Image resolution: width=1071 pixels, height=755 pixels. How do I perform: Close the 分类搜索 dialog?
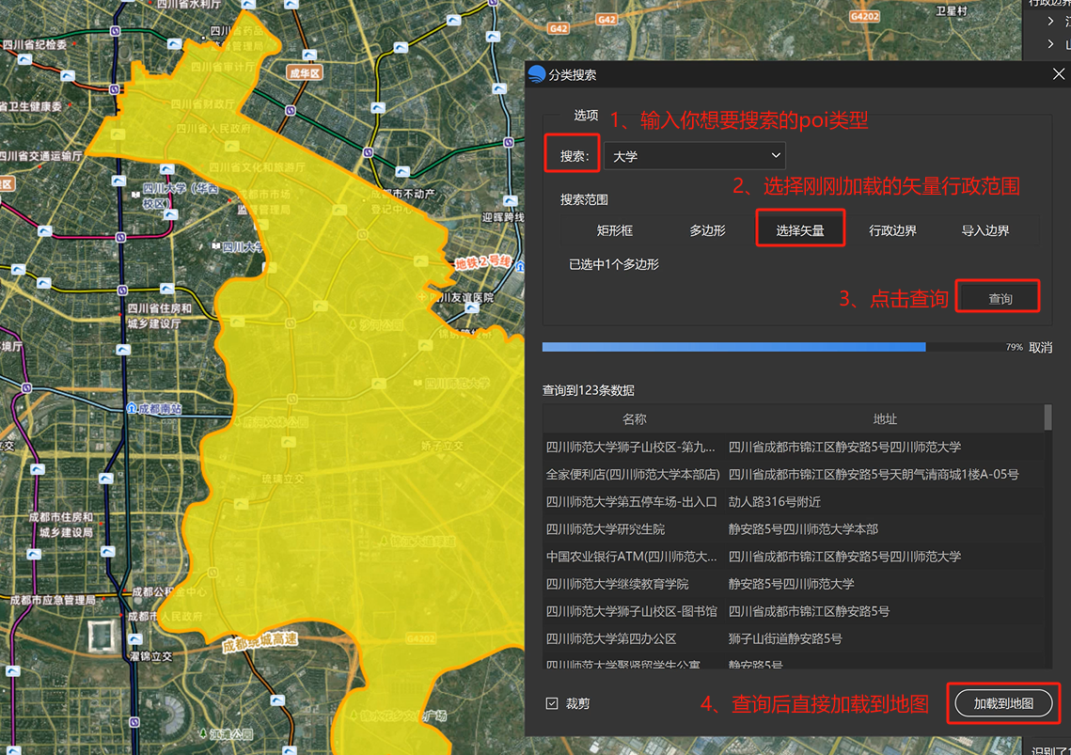(1058, 73)
